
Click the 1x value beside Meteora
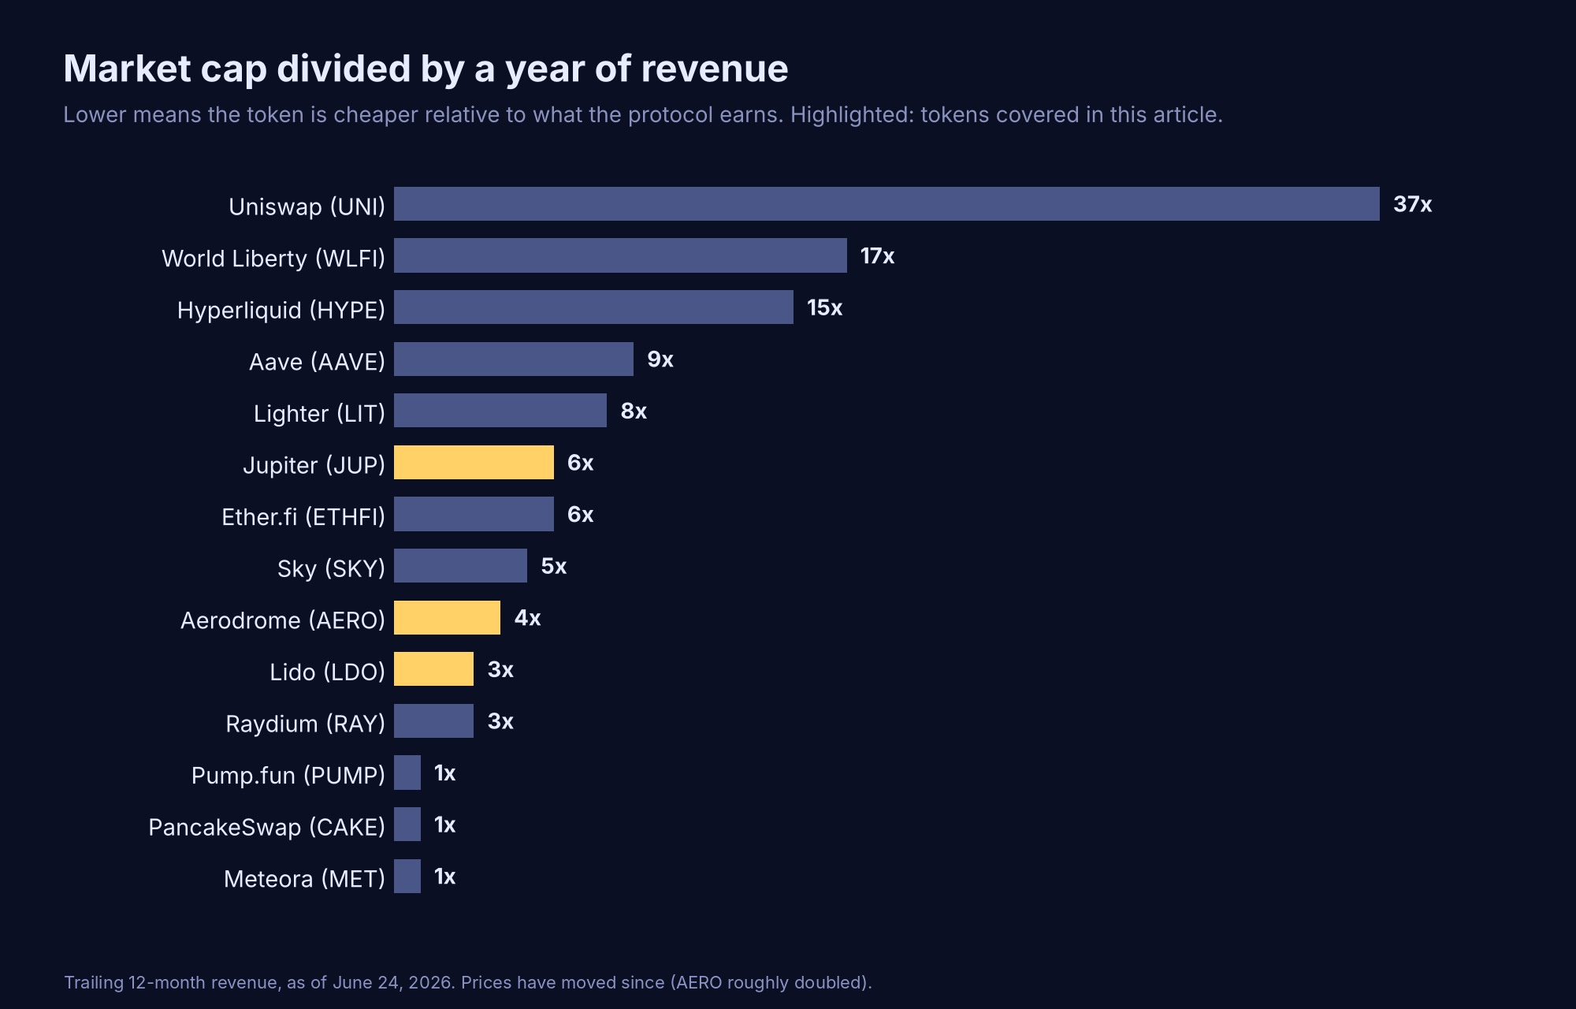coord(444,877)
